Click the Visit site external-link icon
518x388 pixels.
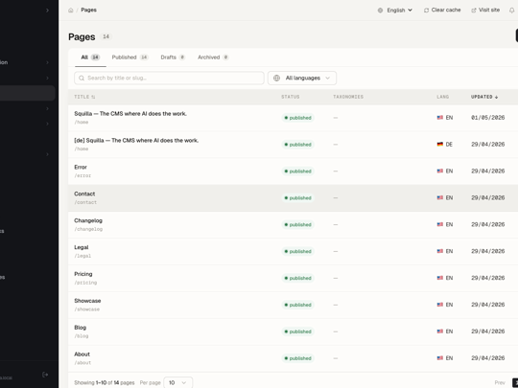click(474, 11)
